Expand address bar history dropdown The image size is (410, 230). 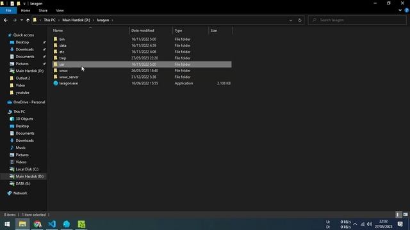pos(291,20)
